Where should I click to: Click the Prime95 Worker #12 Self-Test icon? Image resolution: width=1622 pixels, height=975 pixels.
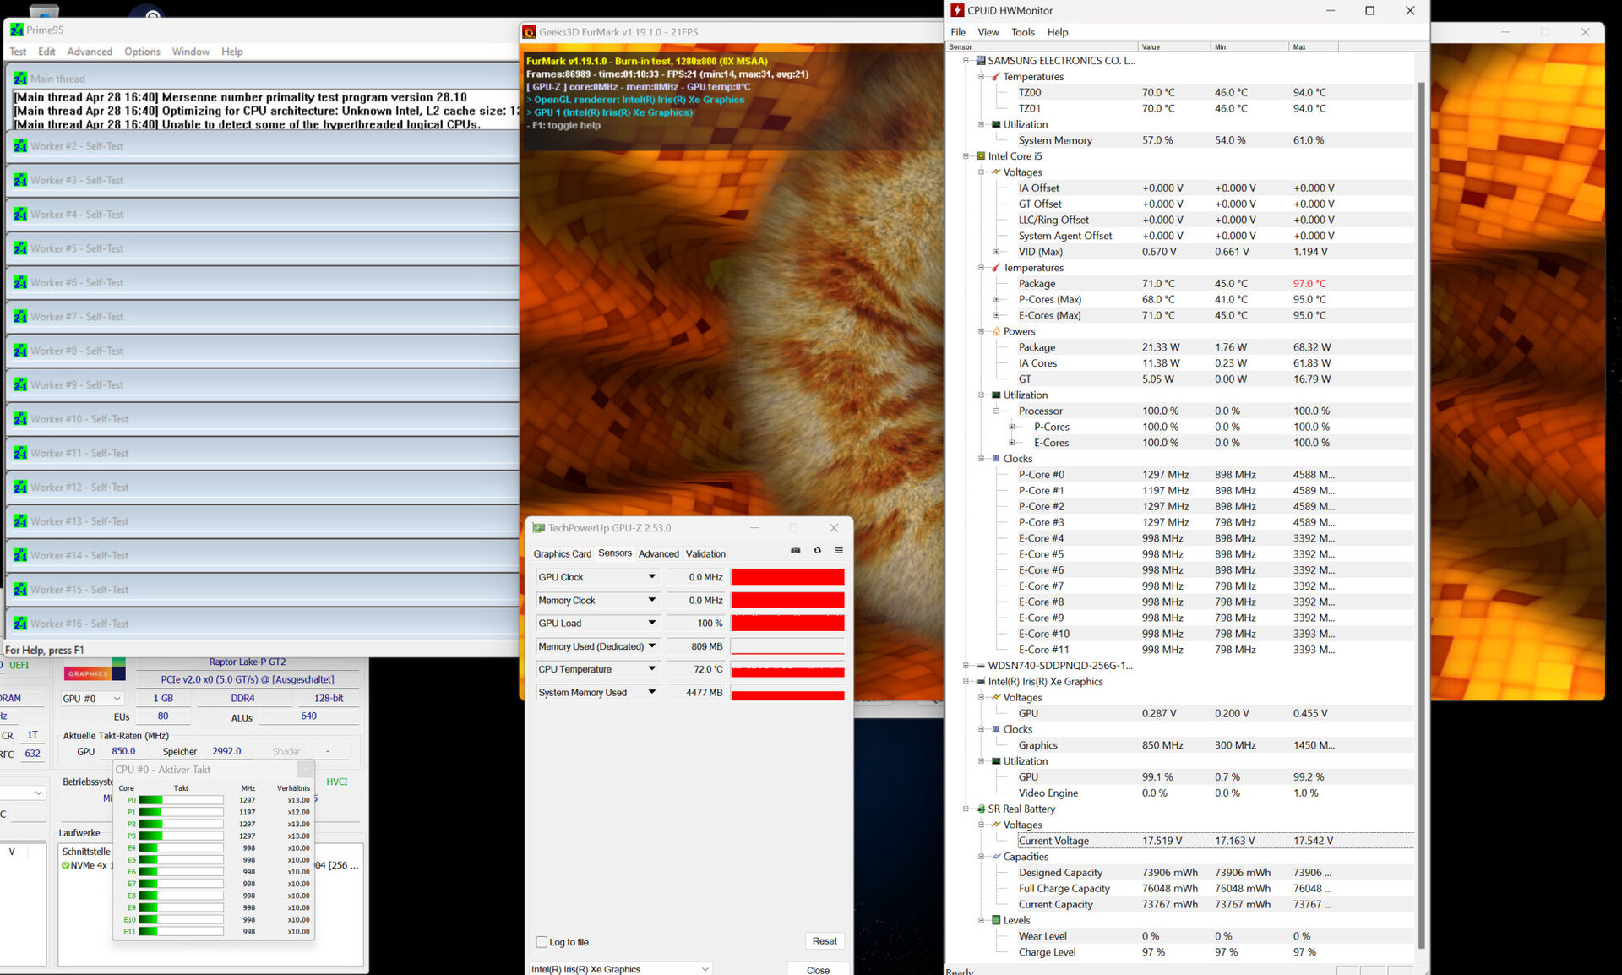tap(20, 487)
